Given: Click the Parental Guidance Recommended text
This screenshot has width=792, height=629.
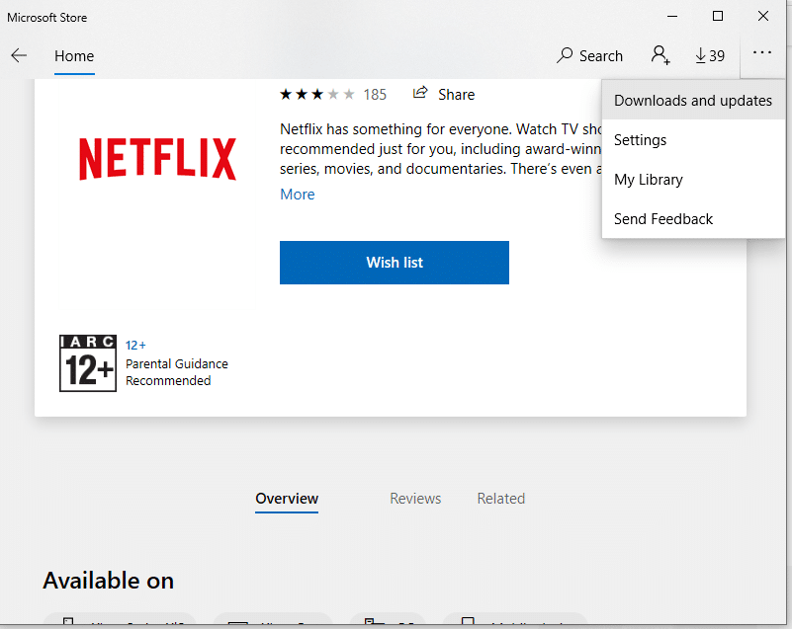Looking at the screenshot, I should click(x=176, y=372).
